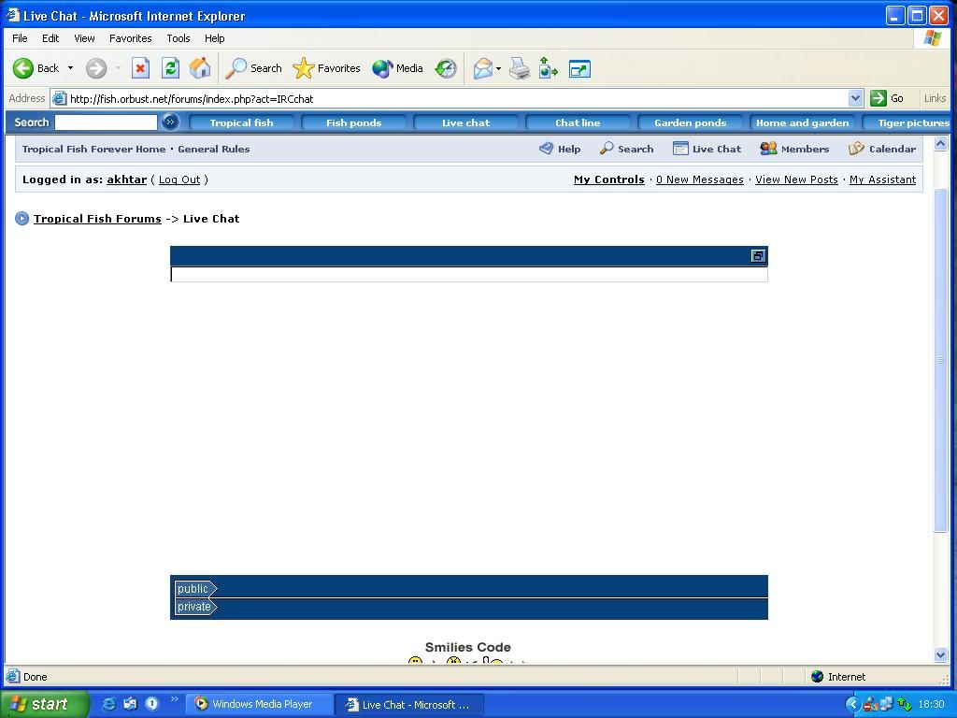The width and height of the screenshot is (957, 718).
Task: Open Windows Media Player from taskbar
Action: tap(253, 704)
